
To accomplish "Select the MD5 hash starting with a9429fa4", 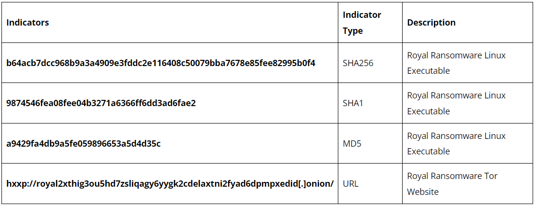I will [84, 143].
